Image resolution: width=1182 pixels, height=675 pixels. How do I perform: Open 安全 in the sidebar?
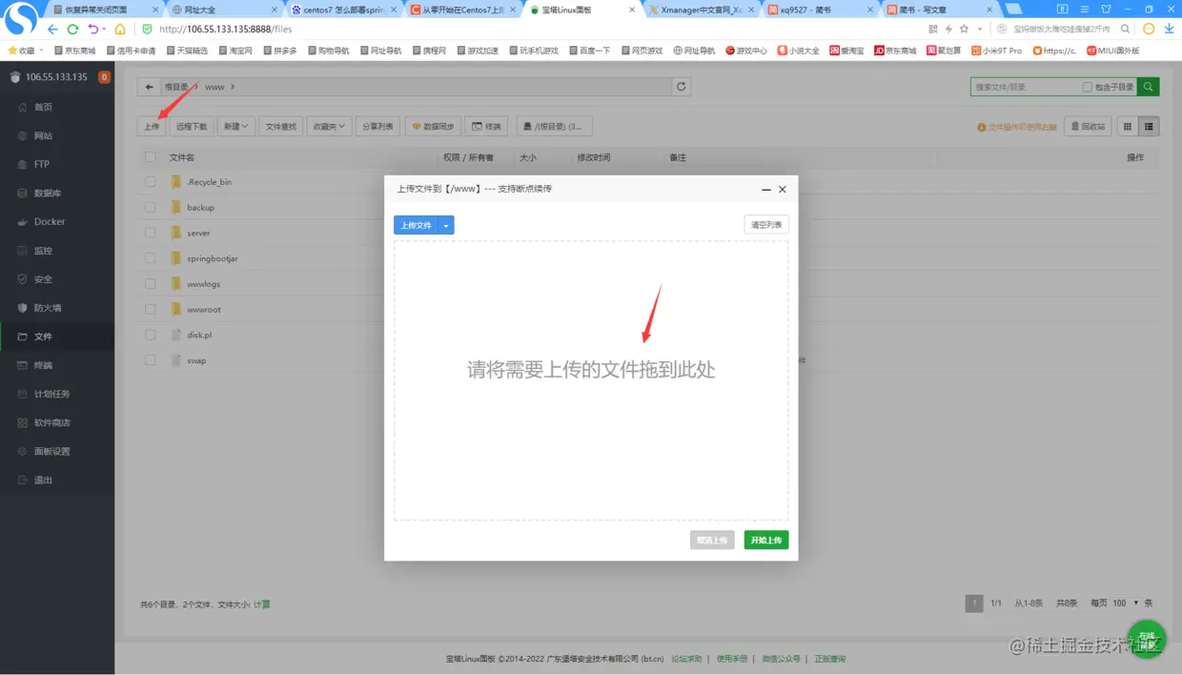(x=43, y=279)
